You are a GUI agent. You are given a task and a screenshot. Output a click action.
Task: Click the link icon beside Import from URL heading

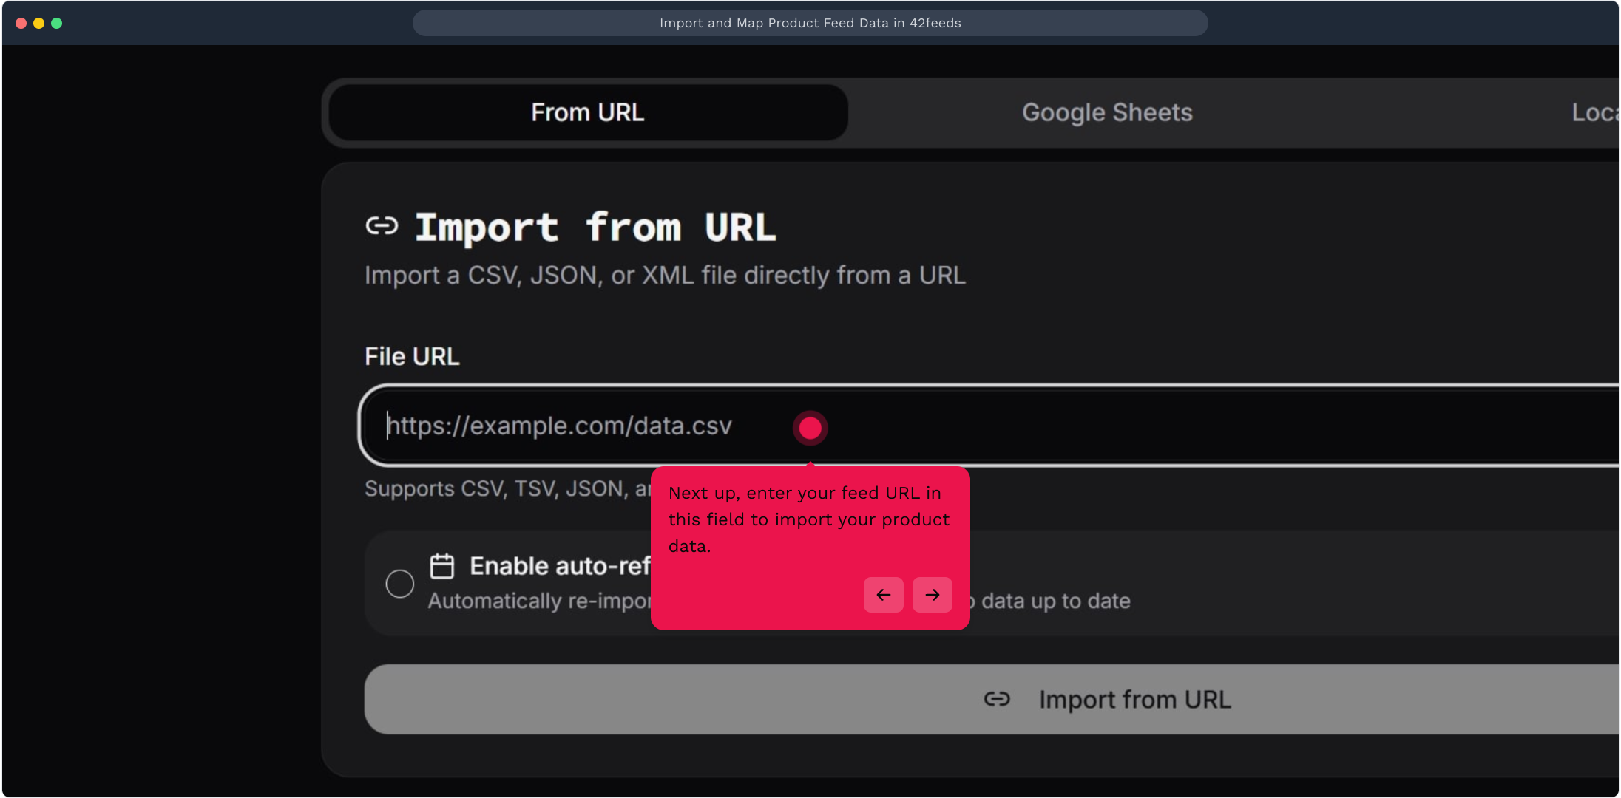coord(382,226)
